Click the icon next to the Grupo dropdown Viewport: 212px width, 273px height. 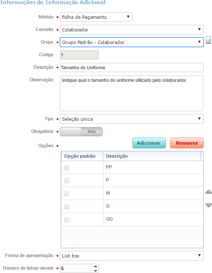[x=208, y=40]
